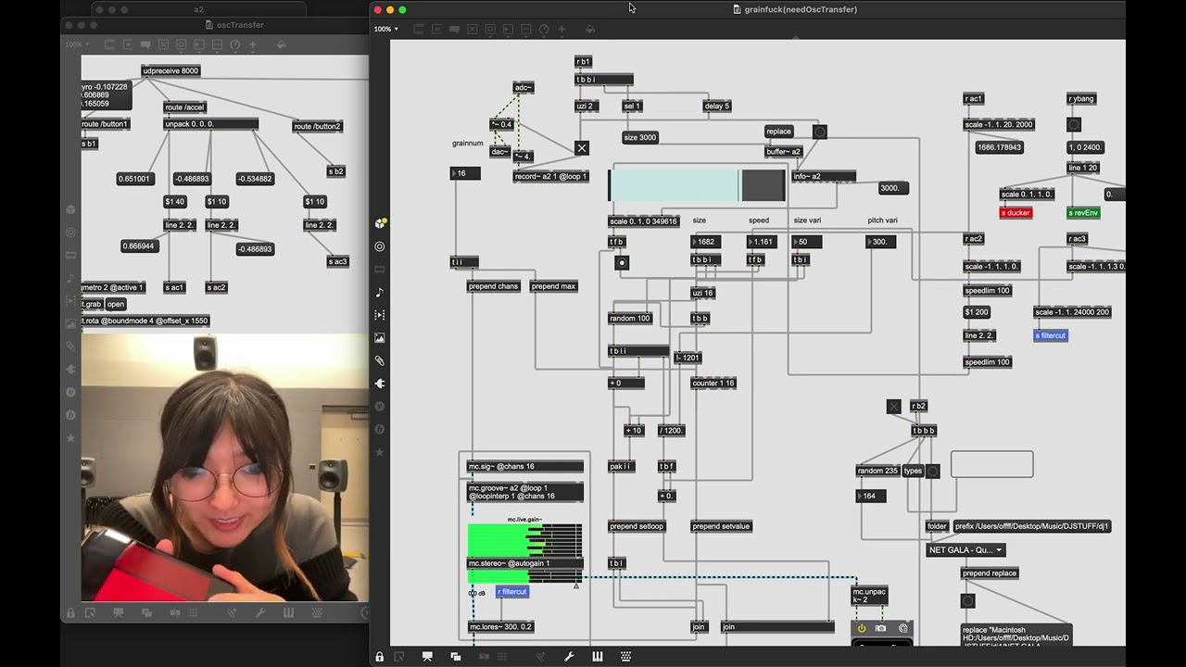Open the wrench debug icon in grainfuck toolbar

coord(569,657)
